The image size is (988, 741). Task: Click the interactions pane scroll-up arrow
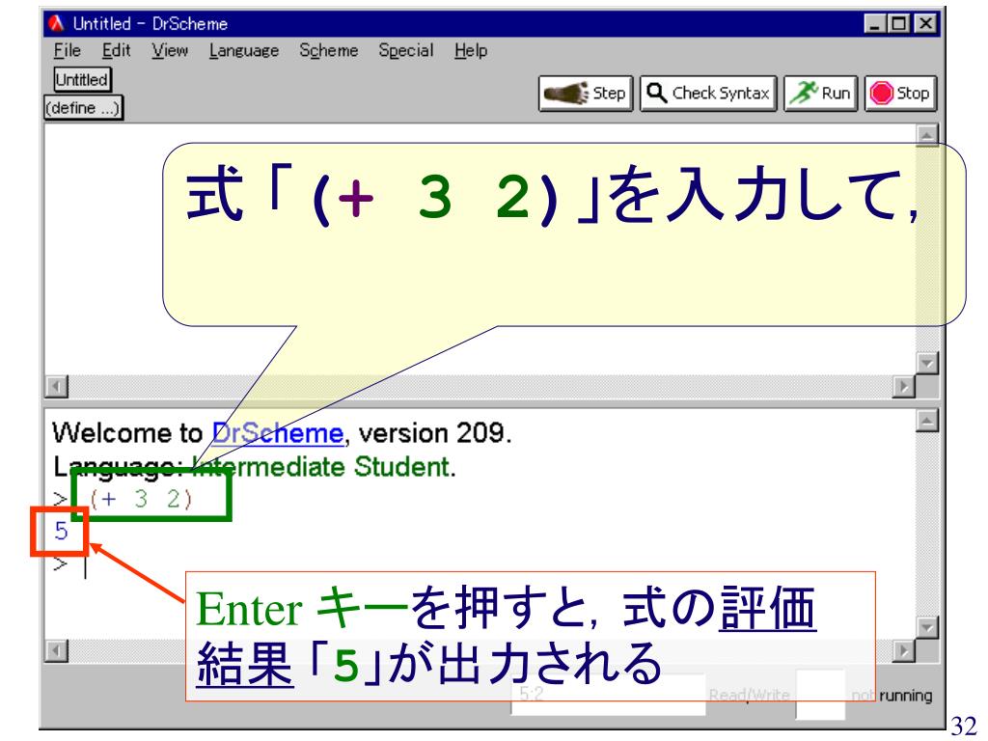pos(927,421)
